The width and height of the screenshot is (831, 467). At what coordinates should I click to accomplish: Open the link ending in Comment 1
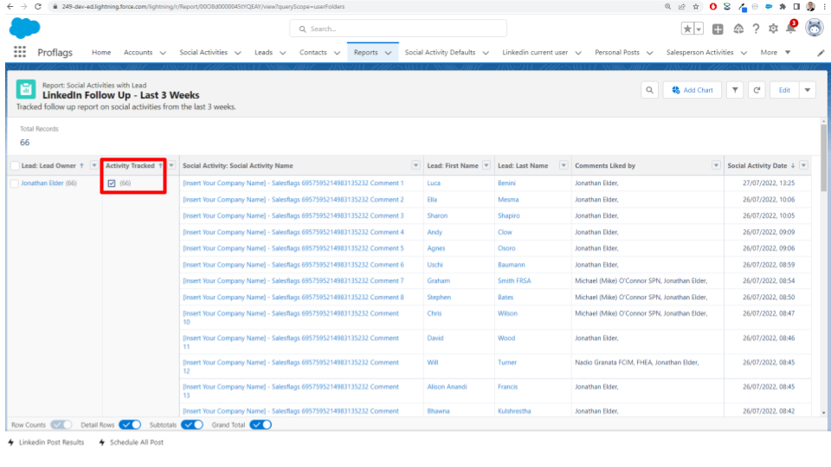[293, 183]
